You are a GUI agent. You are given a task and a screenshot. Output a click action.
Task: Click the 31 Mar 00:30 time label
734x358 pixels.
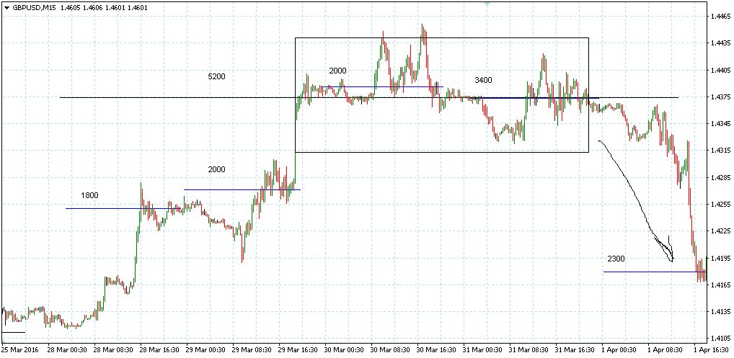(x=481, y=349)
